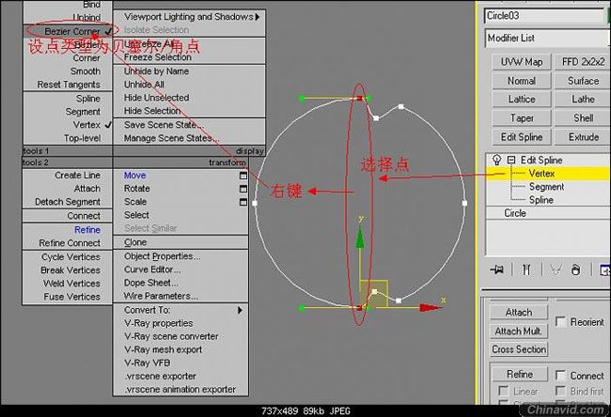Select right white vertex on the circle
The image size is (611, 417).
pyautogui.click(x=464, y=203)
